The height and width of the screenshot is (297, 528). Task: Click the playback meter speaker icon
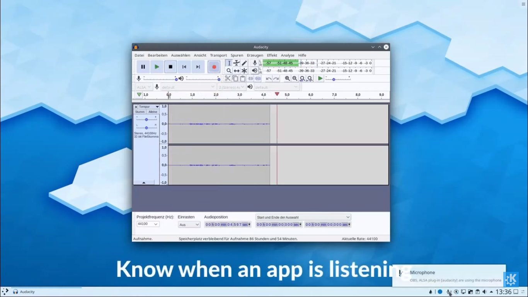click(x=255, y=71)
